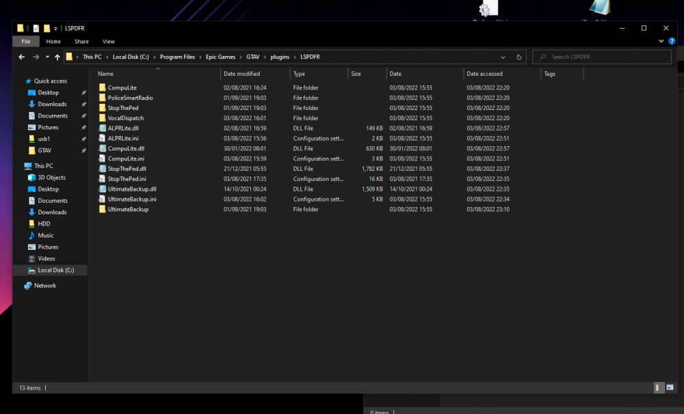Go back using the Back arrow

coord(22,57)
